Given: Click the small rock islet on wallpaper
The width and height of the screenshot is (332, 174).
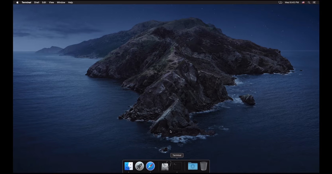Looking at the screenshot, I should coord(247,99).
